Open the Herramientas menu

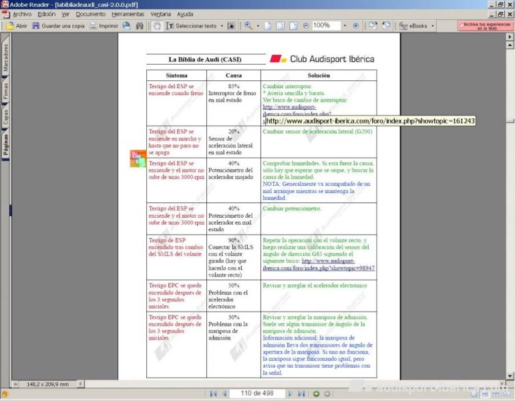point(128,14)
